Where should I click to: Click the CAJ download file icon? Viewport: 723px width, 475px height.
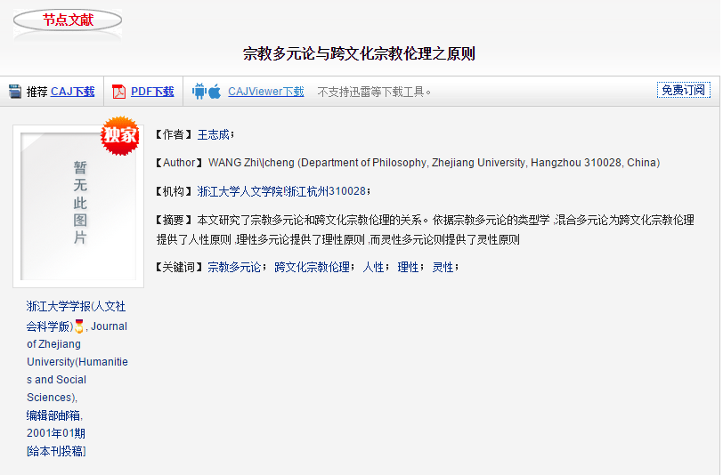pyautogui.click(x=15, y=92)
